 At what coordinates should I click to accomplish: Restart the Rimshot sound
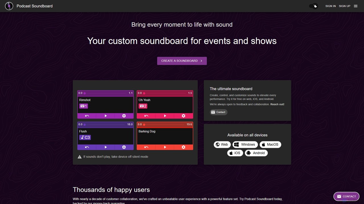(x=87, y=116)
